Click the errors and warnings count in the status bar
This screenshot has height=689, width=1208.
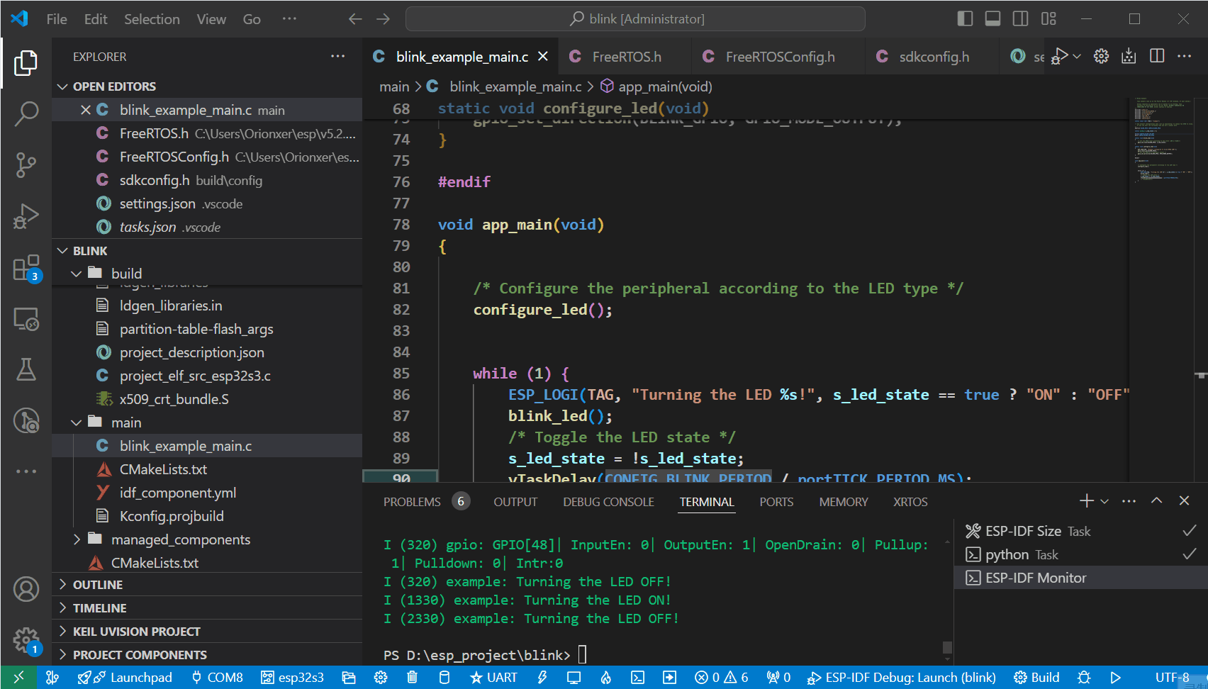pyautogui.click(x=721, y=678)
